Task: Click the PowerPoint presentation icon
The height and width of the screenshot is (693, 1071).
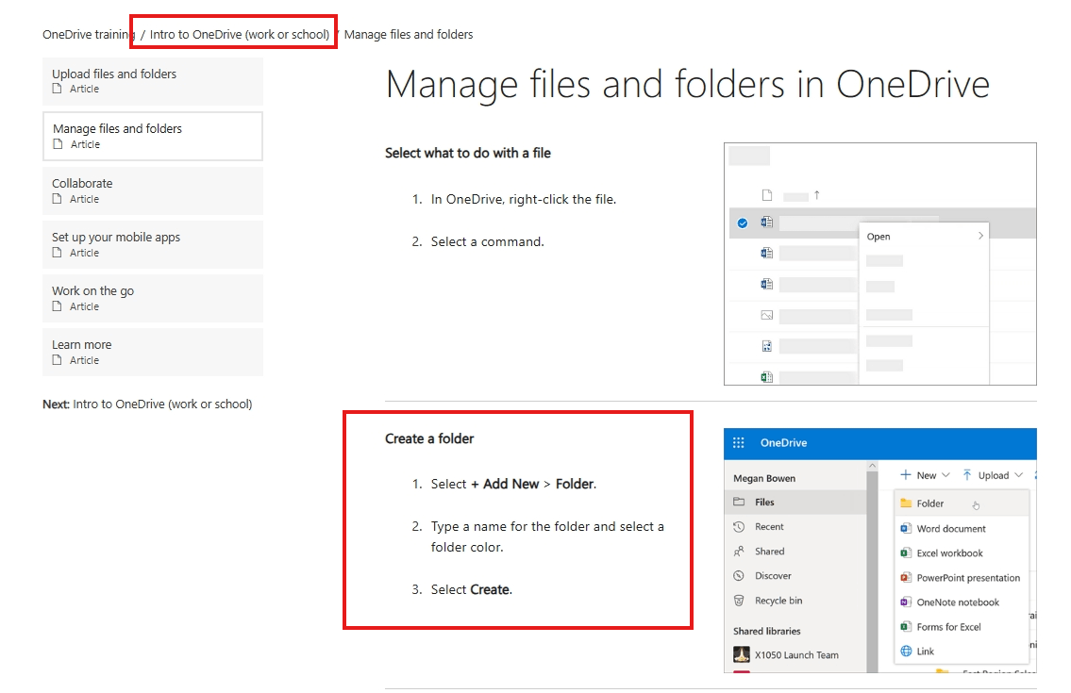Action: (906, 577)
